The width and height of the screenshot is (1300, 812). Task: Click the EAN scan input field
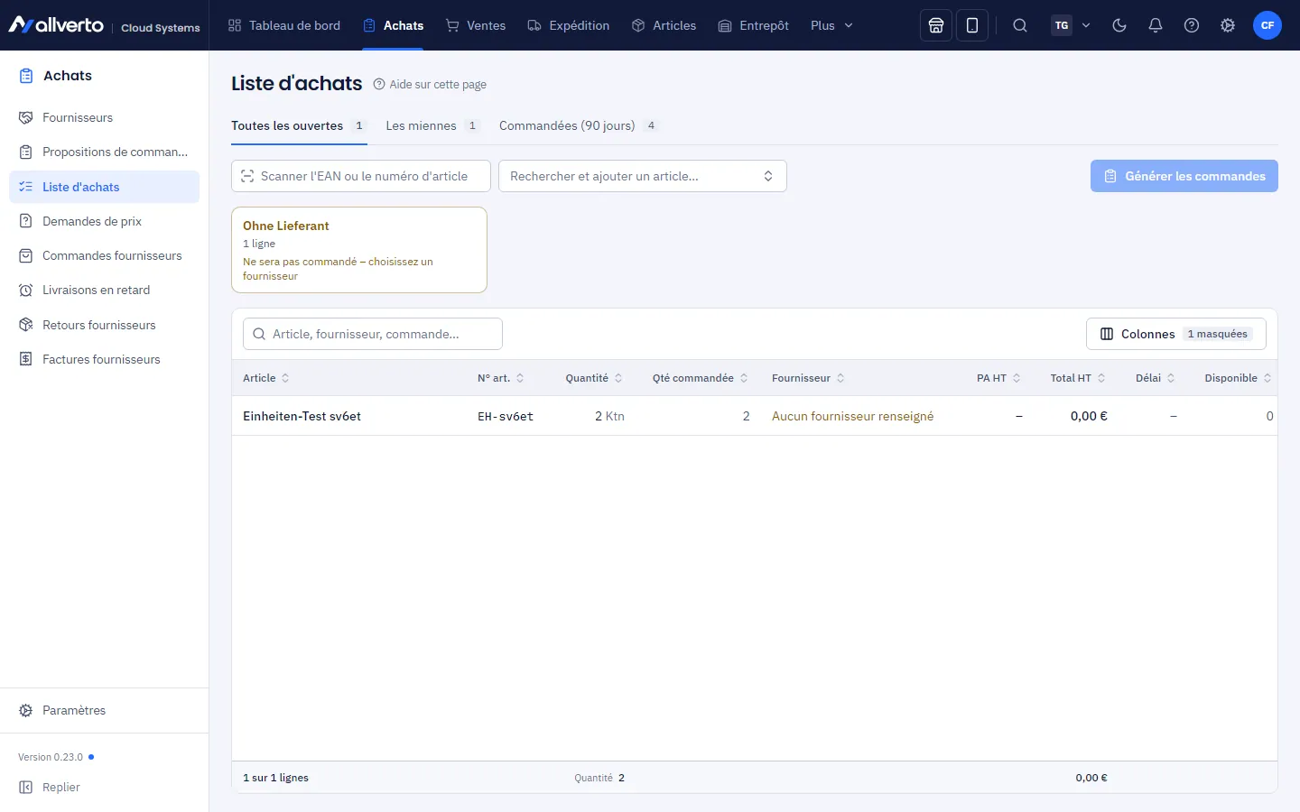361,176
